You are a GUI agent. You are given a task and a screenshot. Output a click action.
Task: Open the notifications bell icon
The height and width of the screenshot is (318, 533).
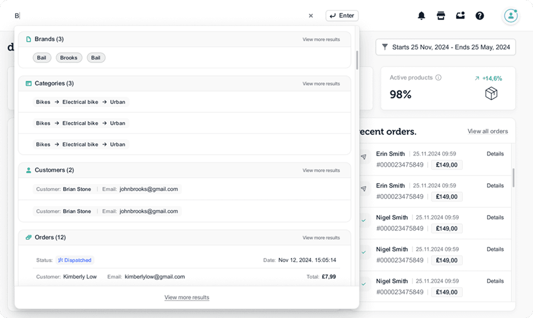click(421, 15)
